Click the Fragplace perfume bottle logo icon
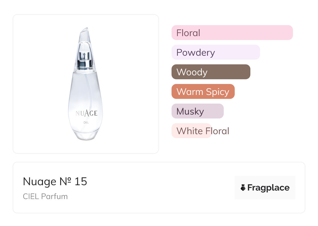Viewport: 318px width, 226px height. (243, 188)
